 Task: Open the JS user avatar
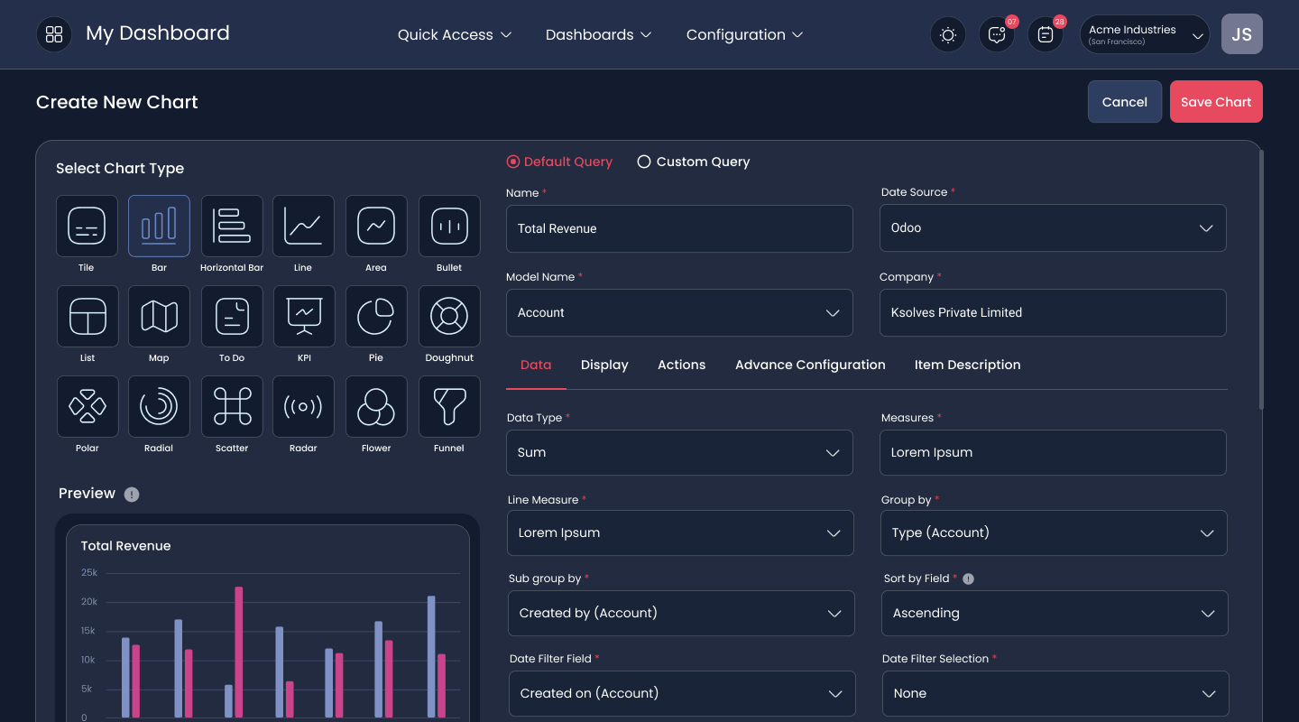pos(1242,34)
